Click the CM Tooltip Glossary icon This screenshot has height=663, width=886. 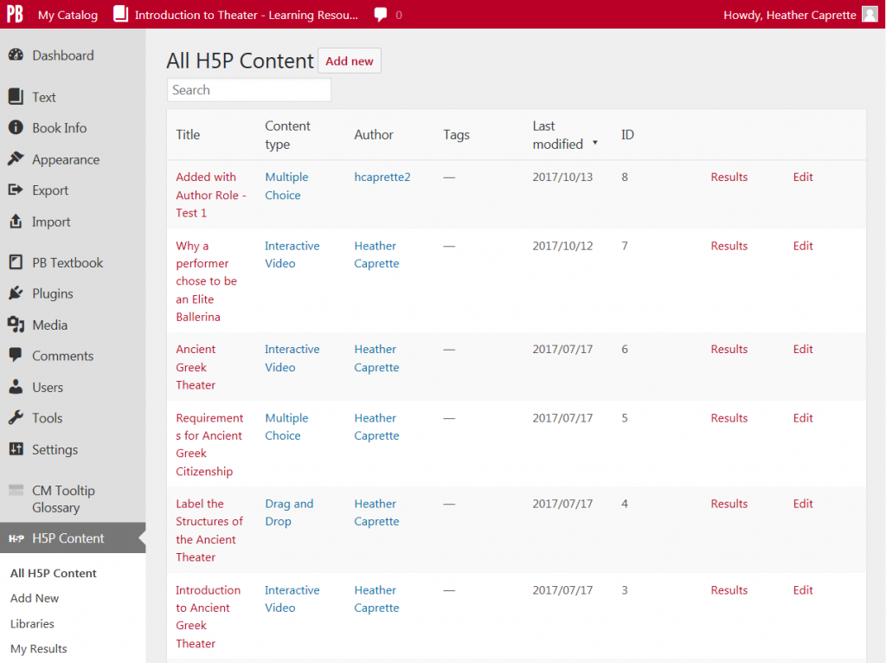click(16, 490)
